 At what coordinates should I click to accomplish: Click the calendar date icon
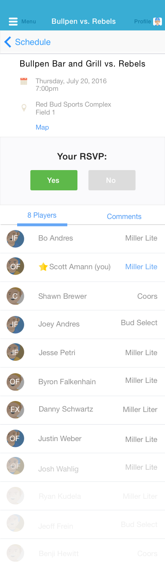pyautogui.click(x=24, y=81)
